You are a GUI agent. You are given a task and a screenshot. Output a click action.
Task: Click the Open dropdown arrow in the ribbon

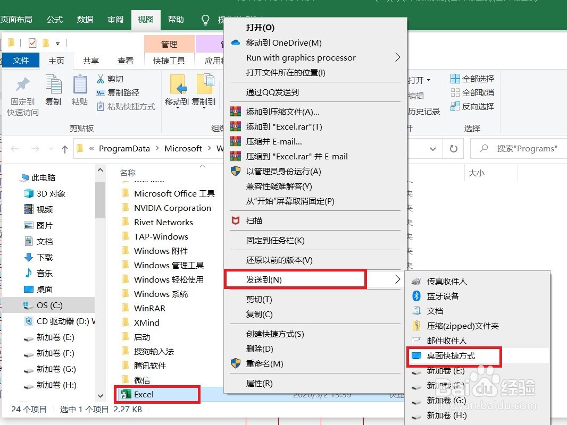pyautogui.click(x=429, y=80)
